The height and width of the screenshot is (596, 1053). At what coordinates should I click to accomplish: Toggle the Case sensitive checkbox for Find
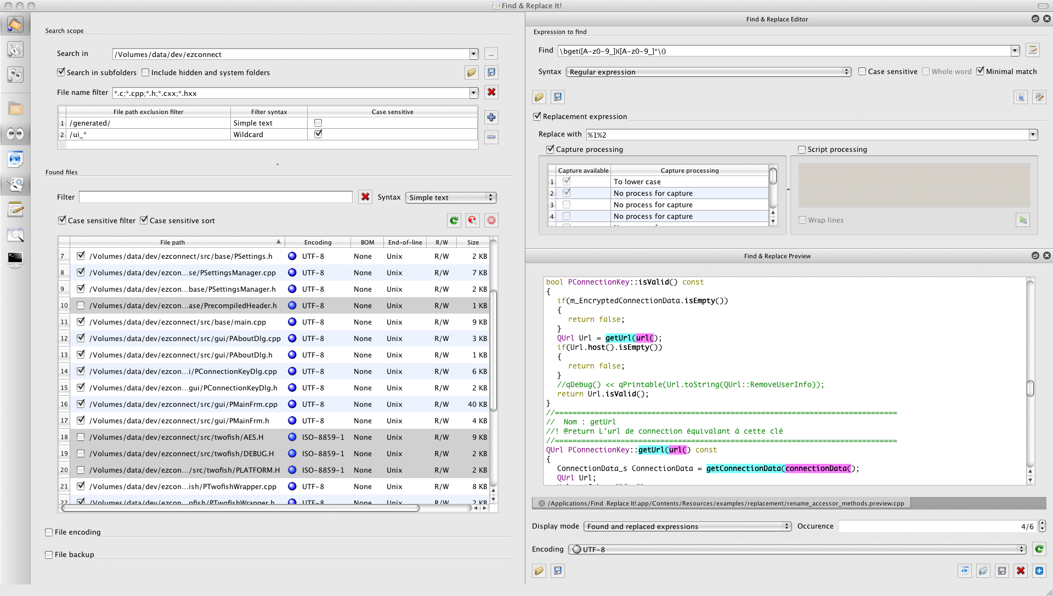[862, 71]
